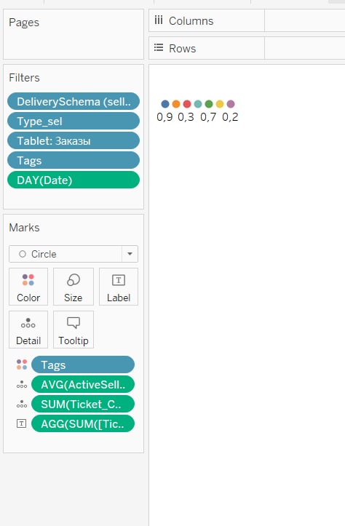Click the 0,7 mark label

(208, 116)
